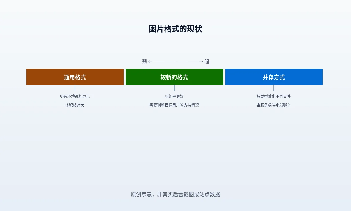Screen dimensions: 351x211
Task: Click the text 按类型输出不同文件
Action: (274, 96)
